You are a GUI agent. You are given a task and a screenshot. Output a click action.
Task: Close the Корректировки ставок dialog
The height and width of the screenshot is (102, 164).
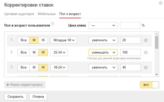(161, 3)
